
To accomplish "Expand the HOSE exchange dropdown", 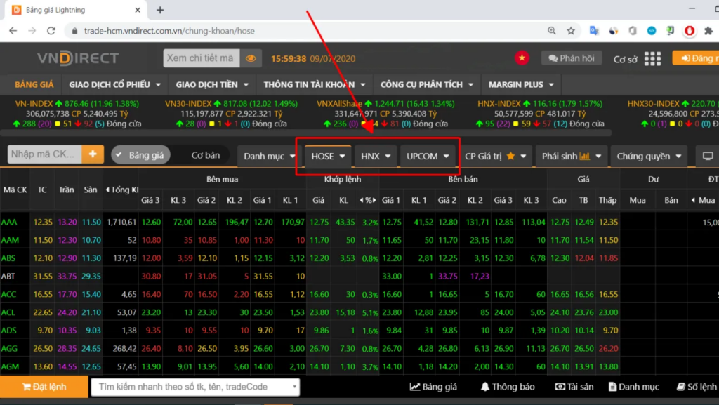I will (329, 156).
